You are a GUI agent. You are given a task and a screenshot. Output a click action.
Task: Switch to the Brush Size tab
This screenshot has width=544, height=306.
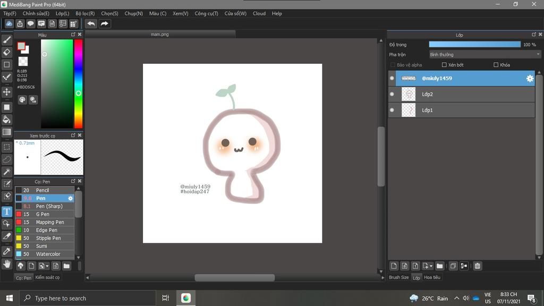398,277
